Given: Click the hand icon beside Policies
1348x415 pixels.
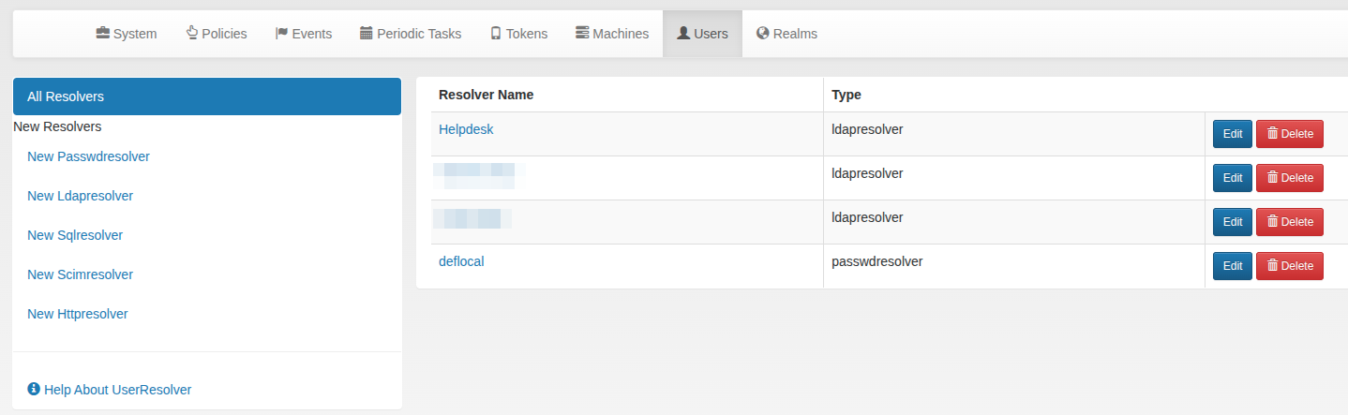Looking at the screenshot, I should click(x=192, y=34).
